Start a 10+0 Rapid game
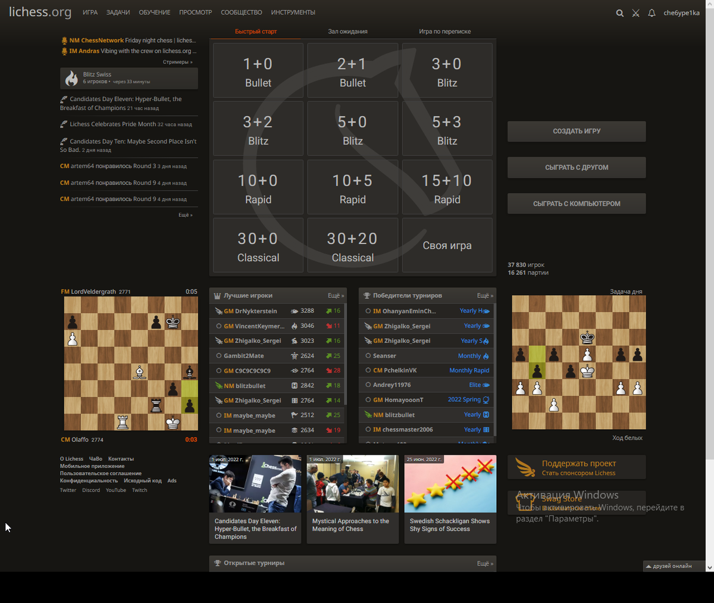714x603 pixels. 258,187
